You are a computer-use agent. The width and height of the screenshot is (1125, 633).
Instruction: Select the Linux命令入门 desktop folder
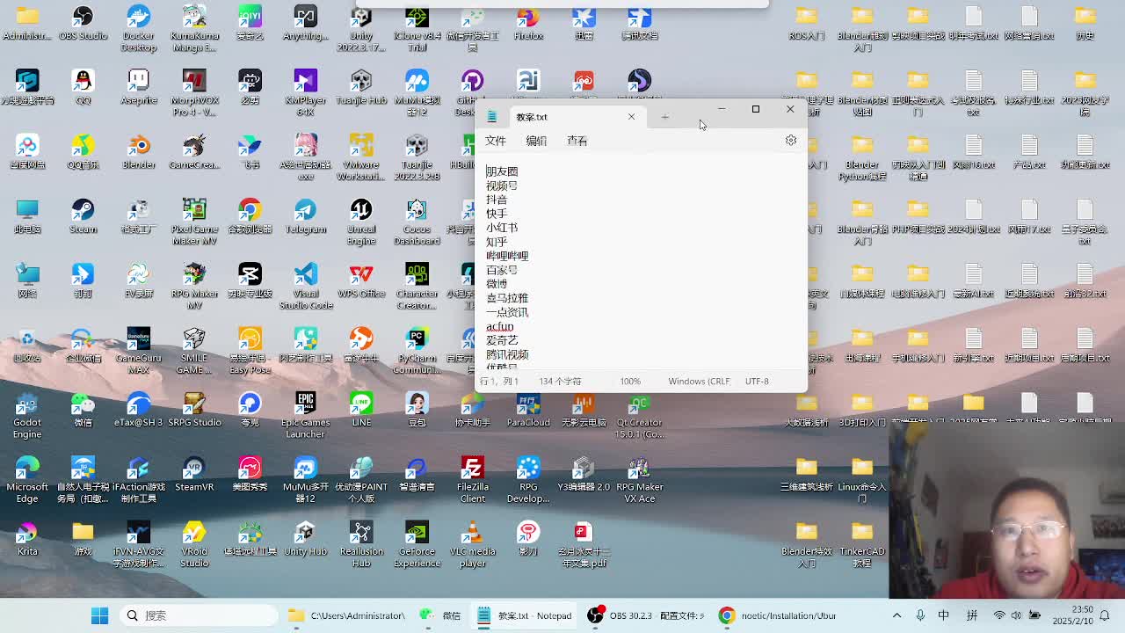click(861, 478)
